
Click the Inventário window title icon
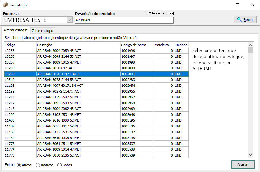point(5,5)
